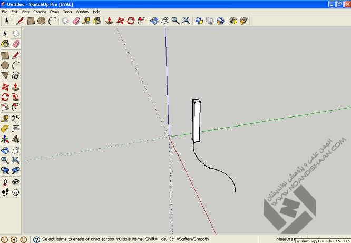The image size is (351, 243).
Task: Activate the Walk tool footprints icon
Action: click(5, 192)
